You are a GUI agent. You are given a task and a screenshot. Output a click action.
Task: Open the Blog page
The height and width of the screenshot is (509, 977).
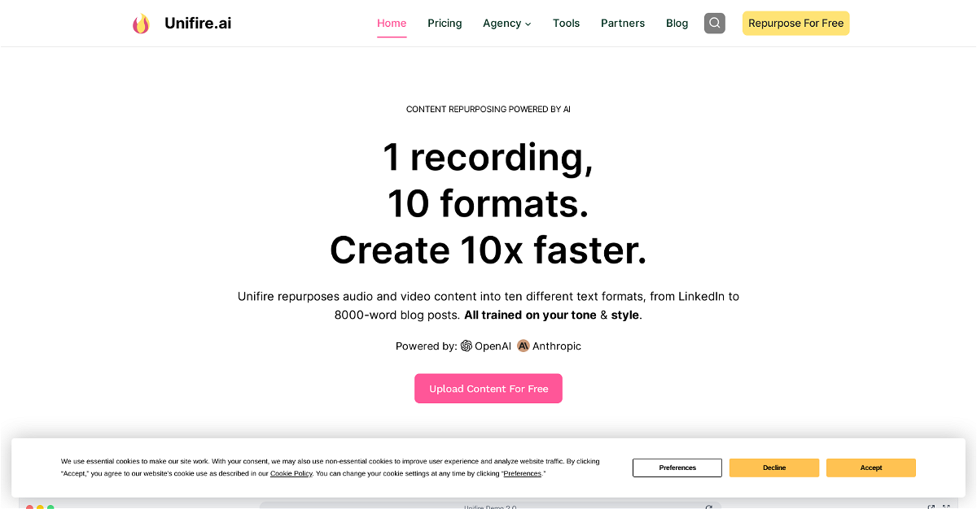(677, 24)
